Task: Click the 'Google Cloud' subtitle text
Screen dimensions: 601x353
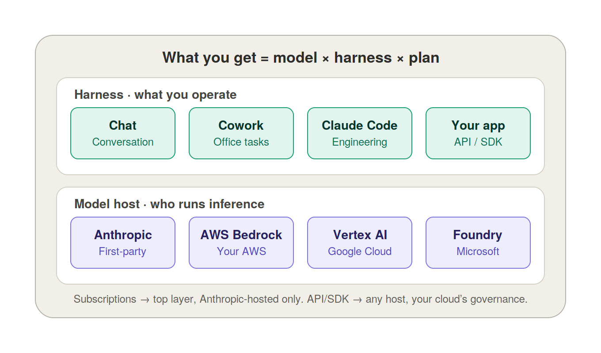Action: [360, 252]
